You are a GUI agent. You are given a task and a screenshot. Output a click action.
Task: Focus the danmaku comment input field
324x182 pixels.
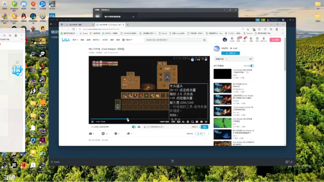click(x=167, y=127)
